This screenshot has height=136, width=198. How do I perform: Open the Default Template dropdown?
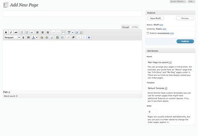(x=157, y=88)
